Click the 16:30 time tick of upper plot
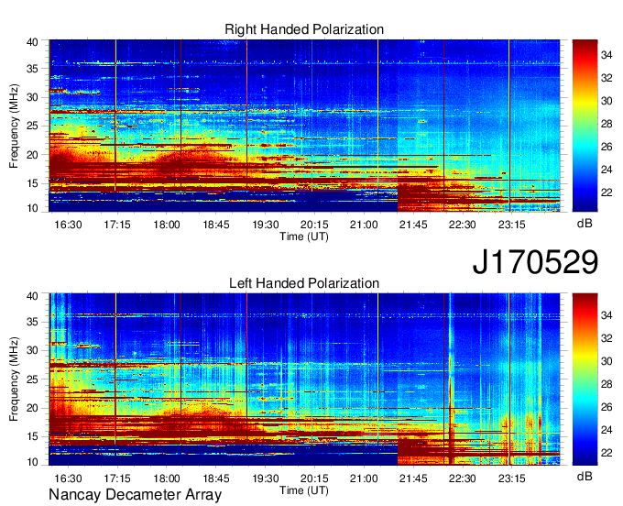 pos(68,225)
